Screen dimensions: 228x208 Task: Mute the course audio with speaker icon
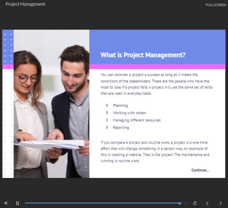coord(6,203)
